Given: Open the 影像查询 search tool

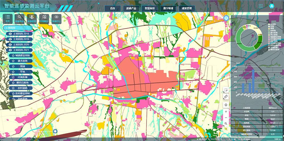Looking at the screenshot, I should [x=20, y=18].
